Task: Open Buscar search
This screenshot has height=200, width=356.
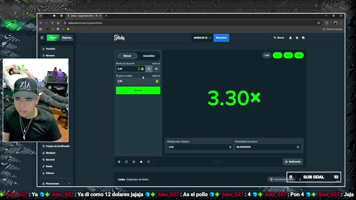Action: pyautogui.click(x=279, y=38)
